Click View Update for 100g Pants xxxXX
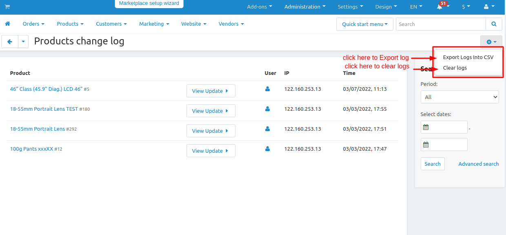The image size is (506, 235). (x=211, y=151)
